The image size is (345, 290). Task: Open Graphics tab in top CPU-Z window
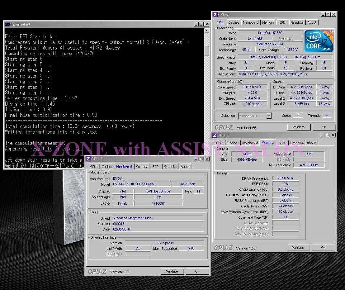(x=297, y=22)
